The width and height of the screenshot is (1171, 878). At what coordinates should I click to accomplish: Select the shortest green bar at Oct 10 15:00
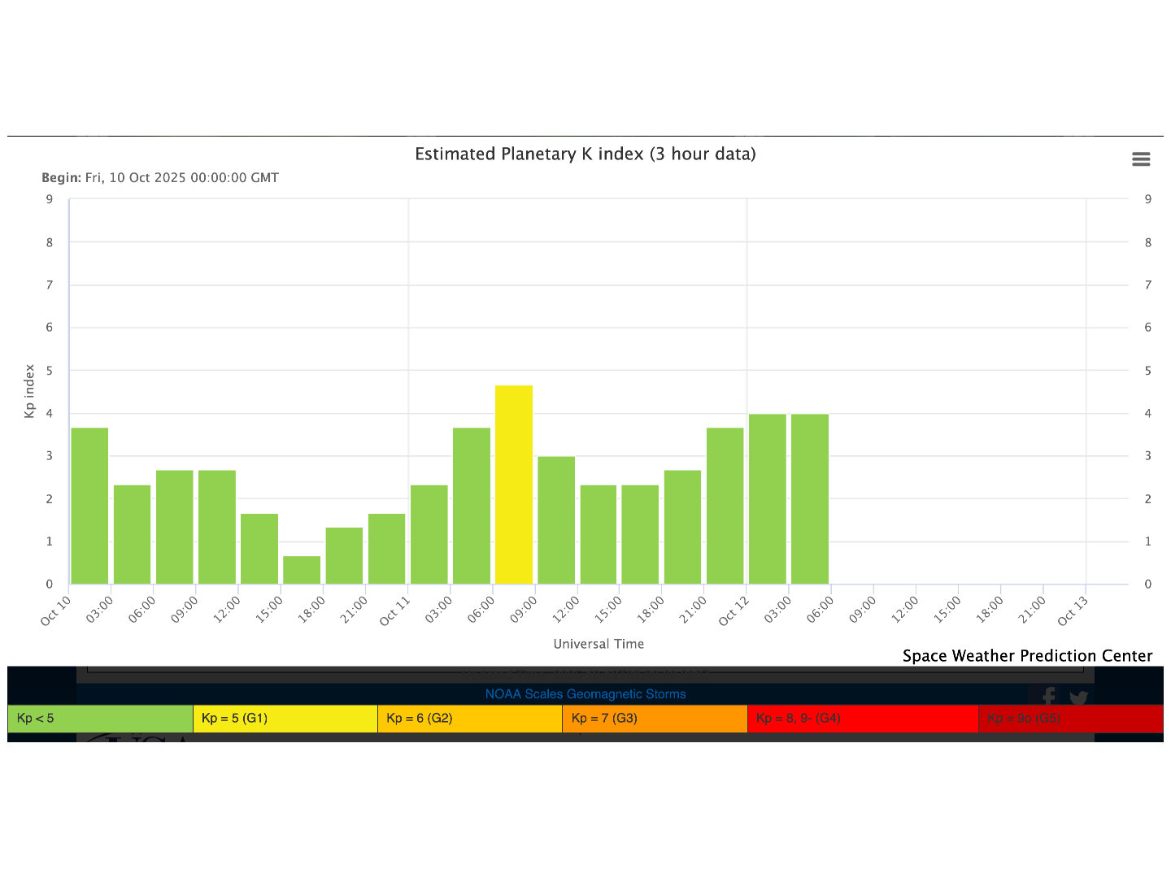tap(302, 570)
